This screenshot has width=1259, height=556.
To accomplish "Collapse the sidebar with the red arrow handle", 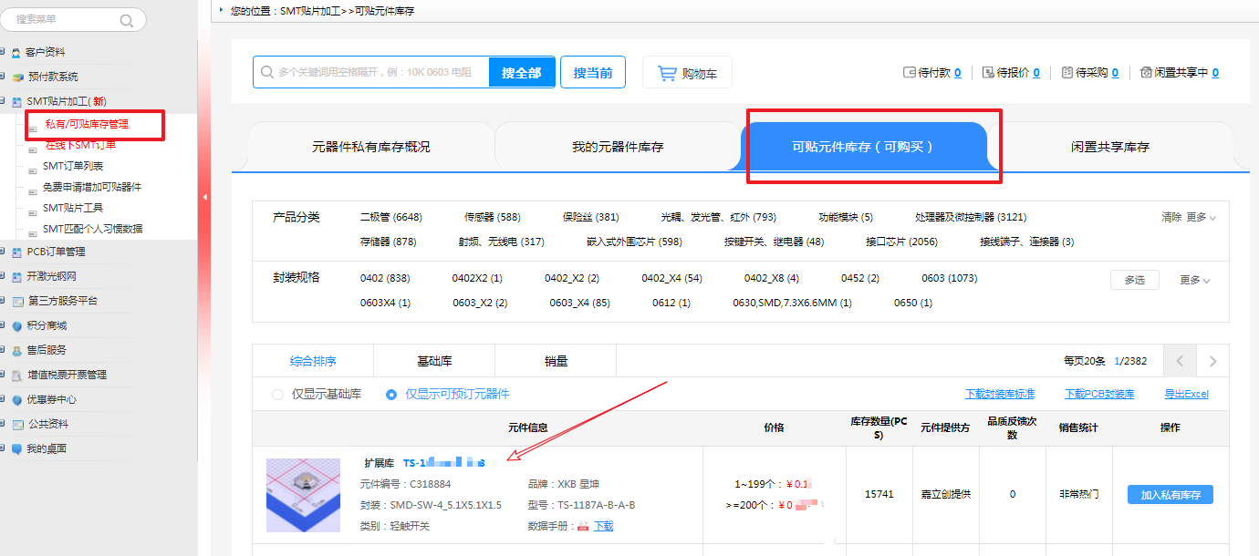I will pos(204,196).
